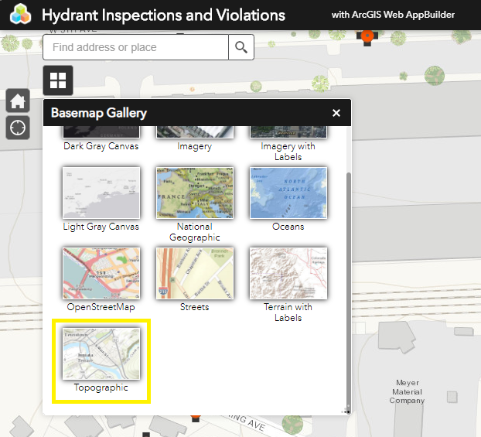Select the Dark Gray Canvas basemap thumbnail

point(101,132)
